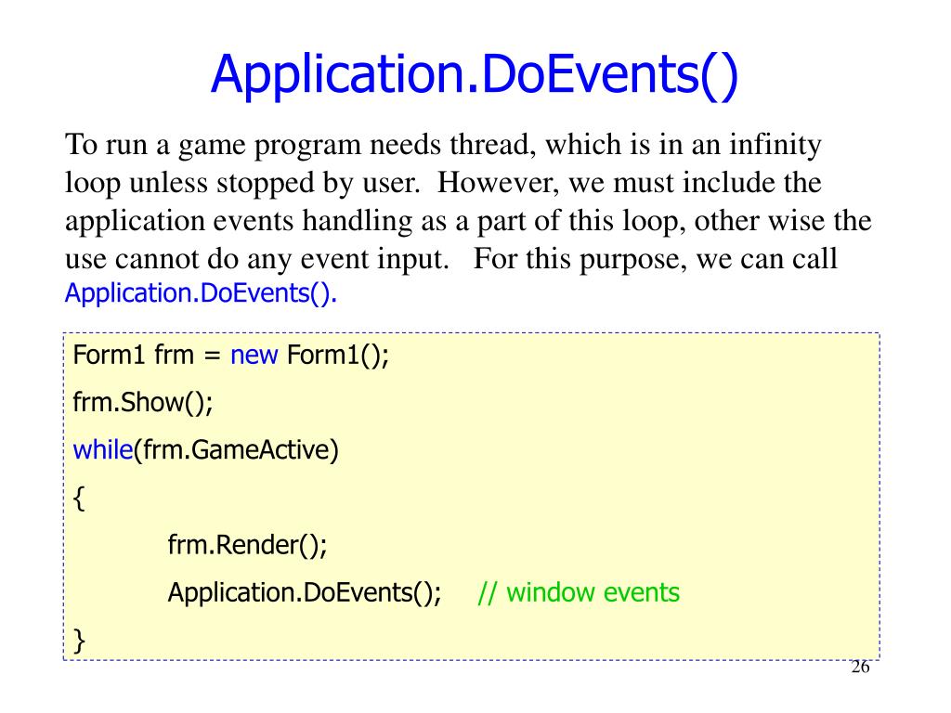This screenshot has height=713, width=951.
Task: Click the paragraph line starting 'use cannot do any event input'
Action: pyautogui.click(x=451, y=260)
